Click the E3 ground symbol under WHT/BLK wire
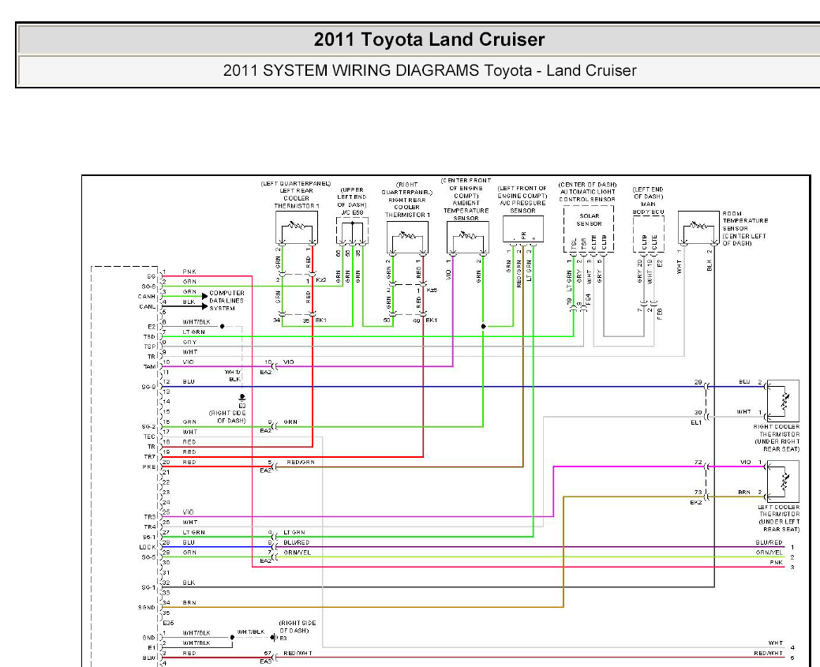Viewport: 820px width, 667px height. pyautogui.click(x=242, y=398)
